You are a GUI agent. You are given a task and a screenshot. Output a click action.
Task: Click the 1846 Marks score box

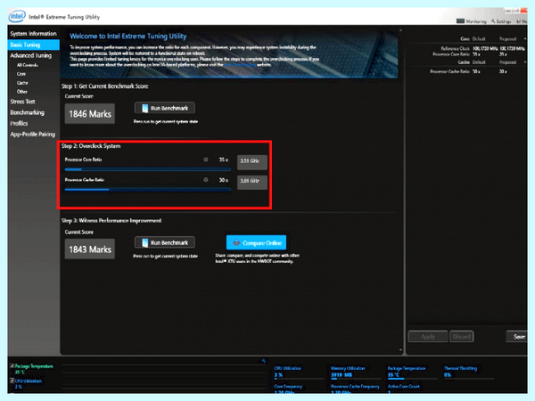tap(90, 113)
